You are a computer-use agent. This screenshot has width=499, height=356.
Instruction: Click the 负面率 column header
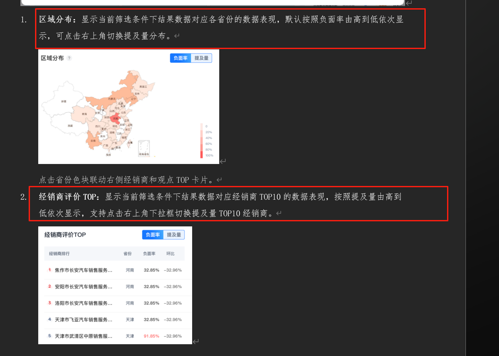(149, 254)
